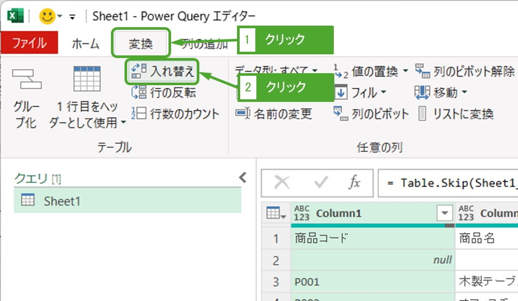The height and width of the screenshot is (301, 518).
Task: Expand the 値の置換 dropdown arrow
Action: pyautogui.click(x=406, y=72)
